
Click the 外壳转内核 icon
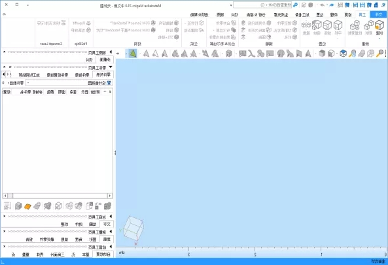coord(269,23)
